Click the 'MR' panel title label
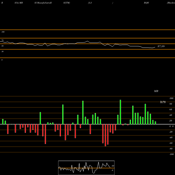The width and height of the screenshot is (175, 175). (x=156, y=91)
